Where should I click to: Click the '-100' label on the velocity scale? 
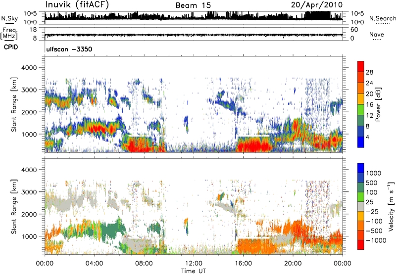click(x=374, y=221)
